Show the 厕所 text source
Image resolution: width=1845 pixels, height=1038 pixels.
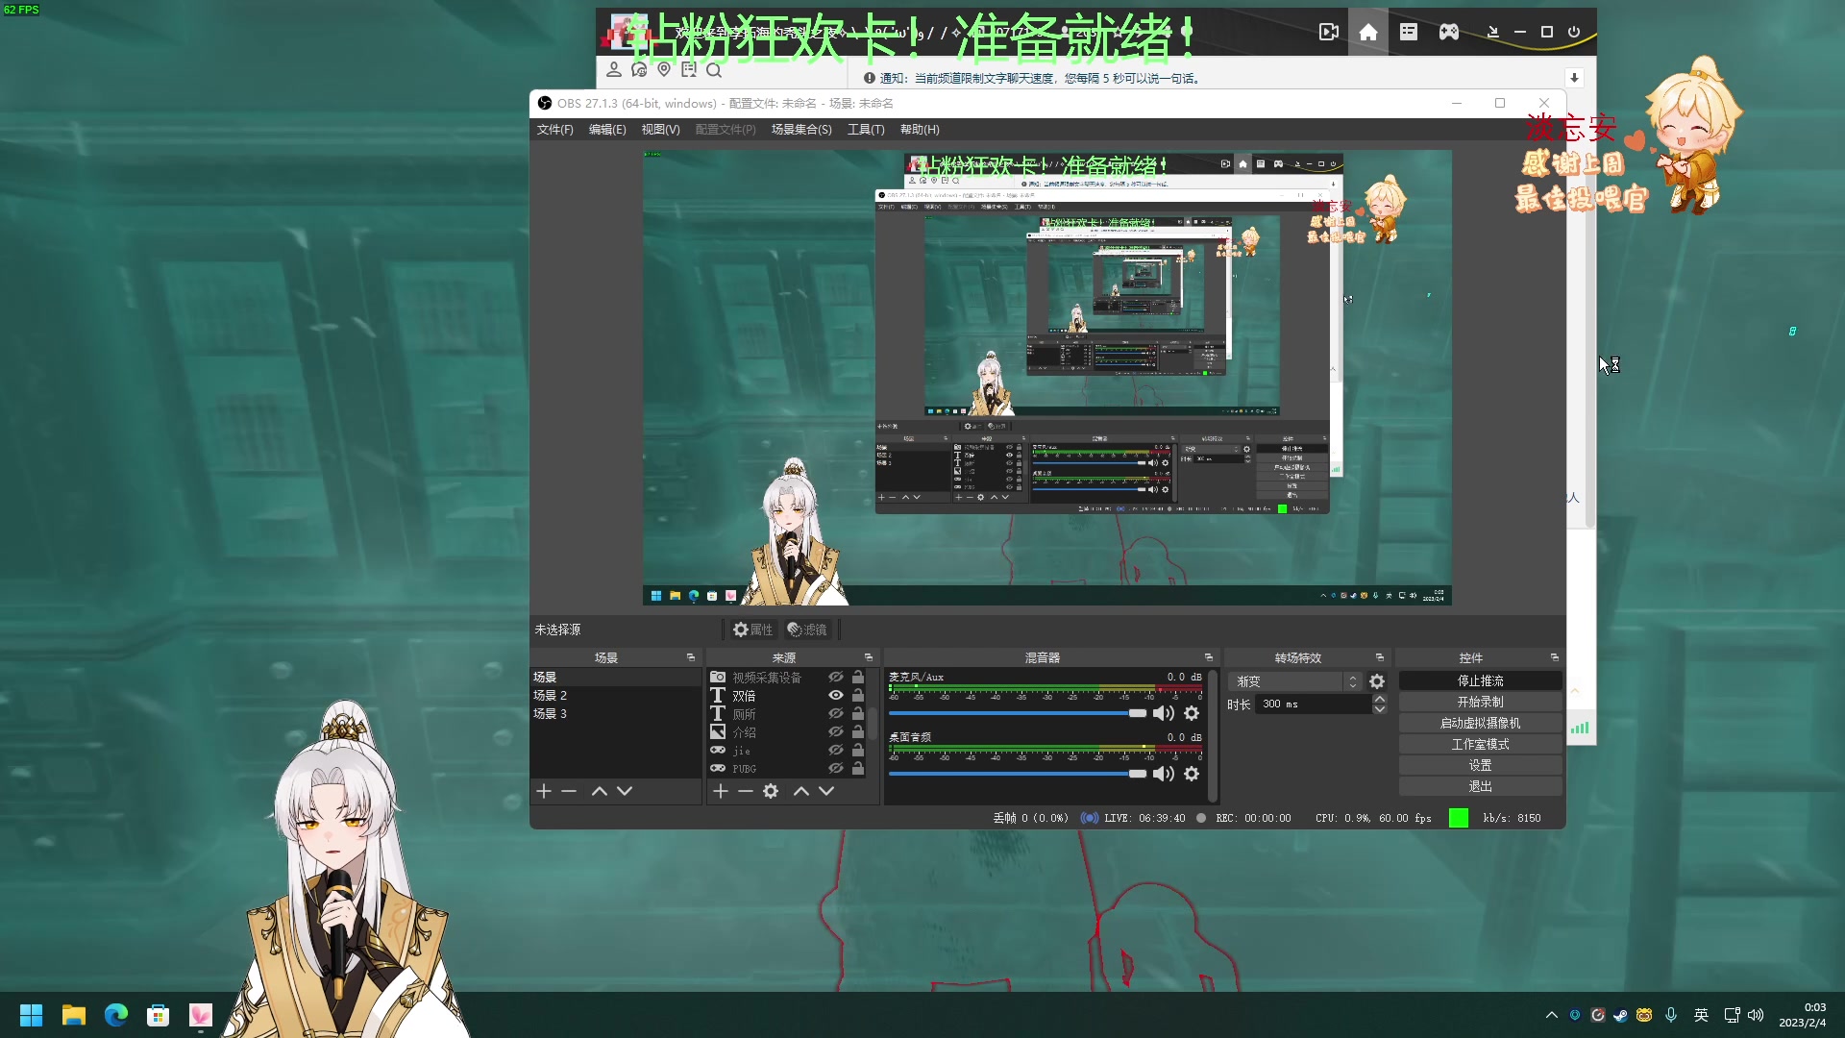[836, 714]
